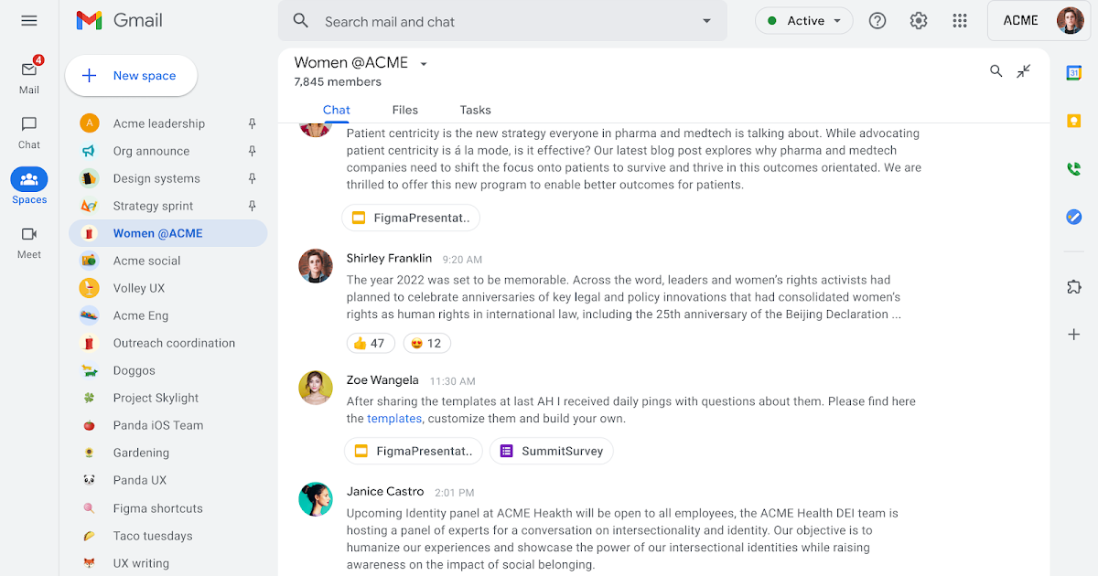Viewport: 1098px width, 576px height.
Task: Open Google Calendar side panel
Action: pos(1074,73)
